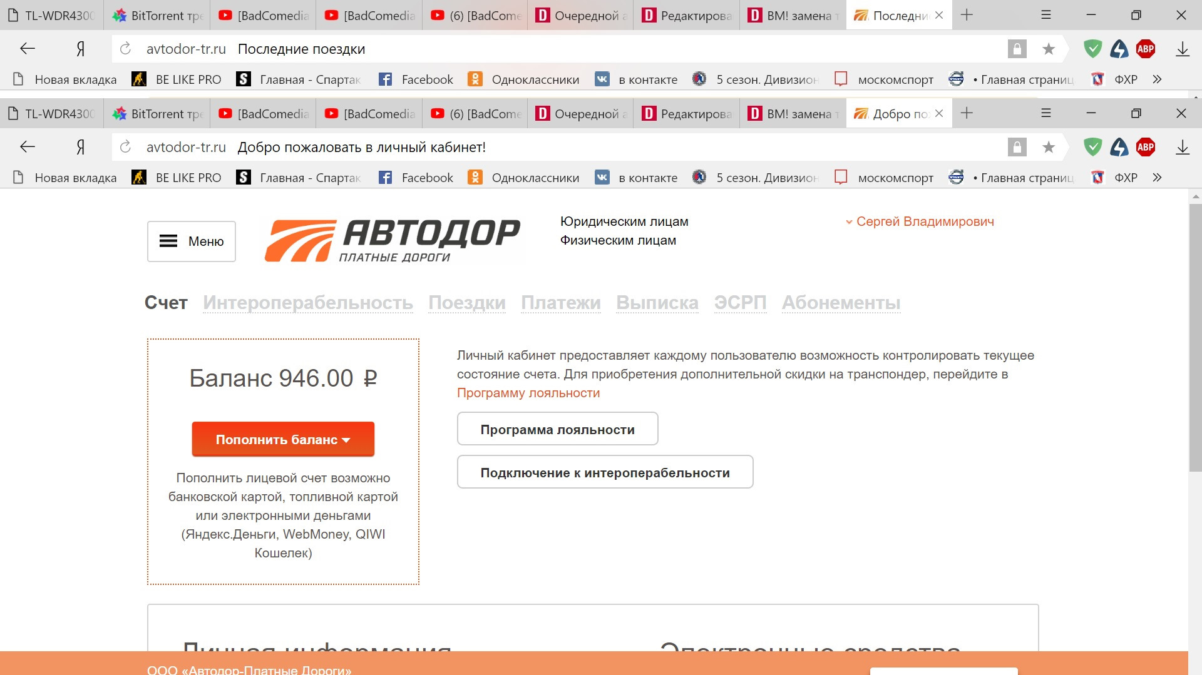Image resolution: width=1202 pixels, height=675 pixels.
Task: Open the Юридическим лицам link
Action: point(624,221)
